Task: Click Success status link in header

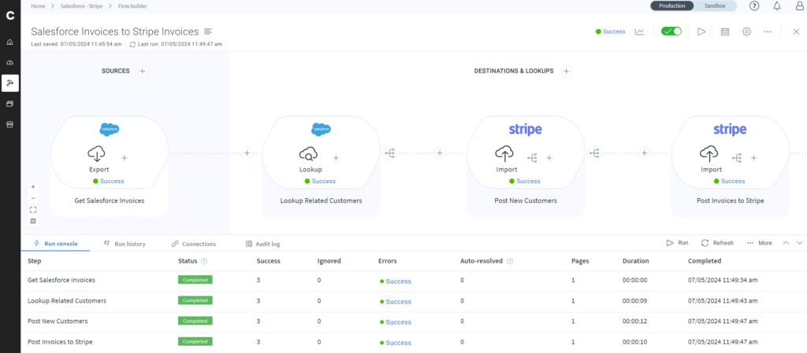Action: (x=614, y=31)
